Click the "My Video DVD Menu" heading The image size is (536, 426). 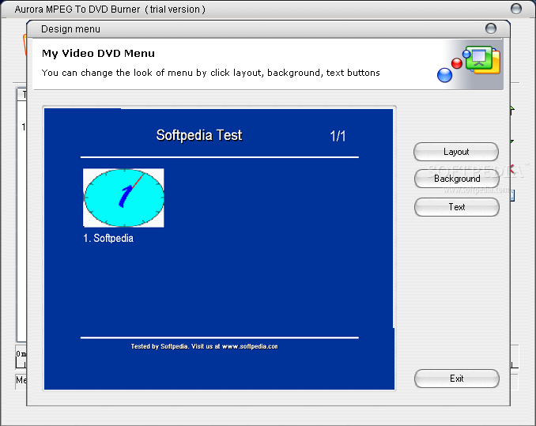tap(98, 54)
